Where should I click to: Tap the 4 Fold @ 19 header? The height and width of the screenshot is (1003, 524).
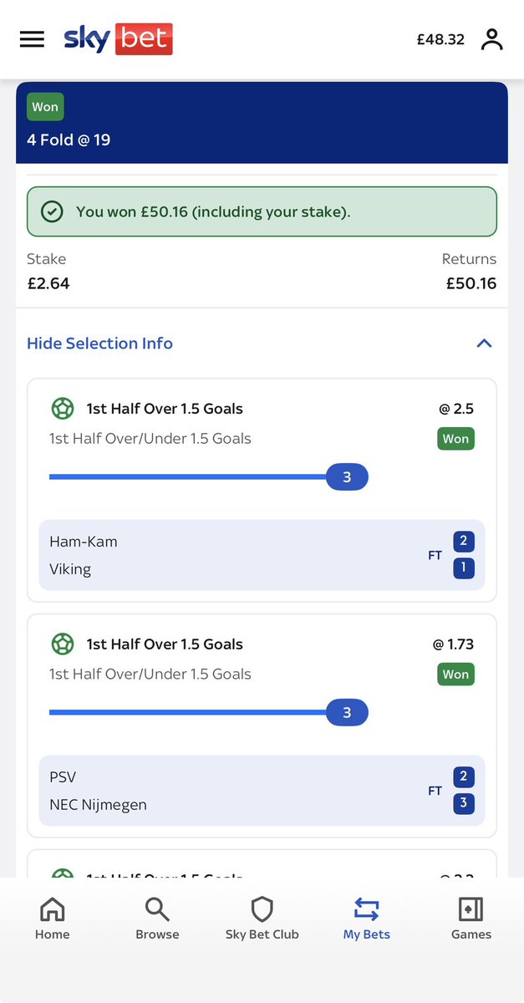69,140
